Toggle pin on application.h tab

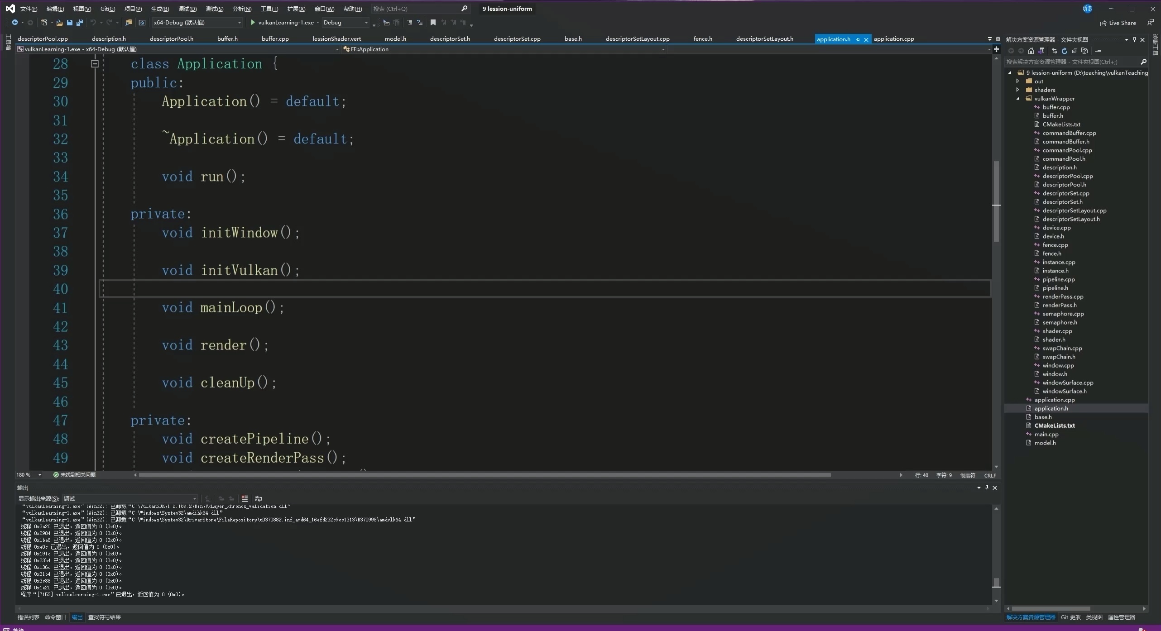[x=858, y=39]
